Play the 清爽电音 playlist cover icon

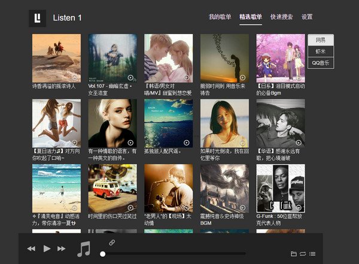tap(74, 208)
